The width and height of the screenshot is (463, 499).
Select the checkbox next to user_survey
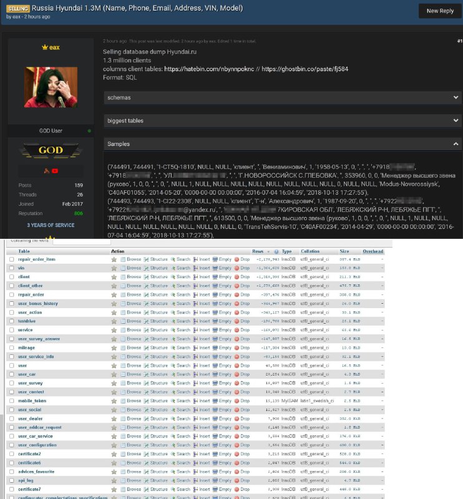11,383
